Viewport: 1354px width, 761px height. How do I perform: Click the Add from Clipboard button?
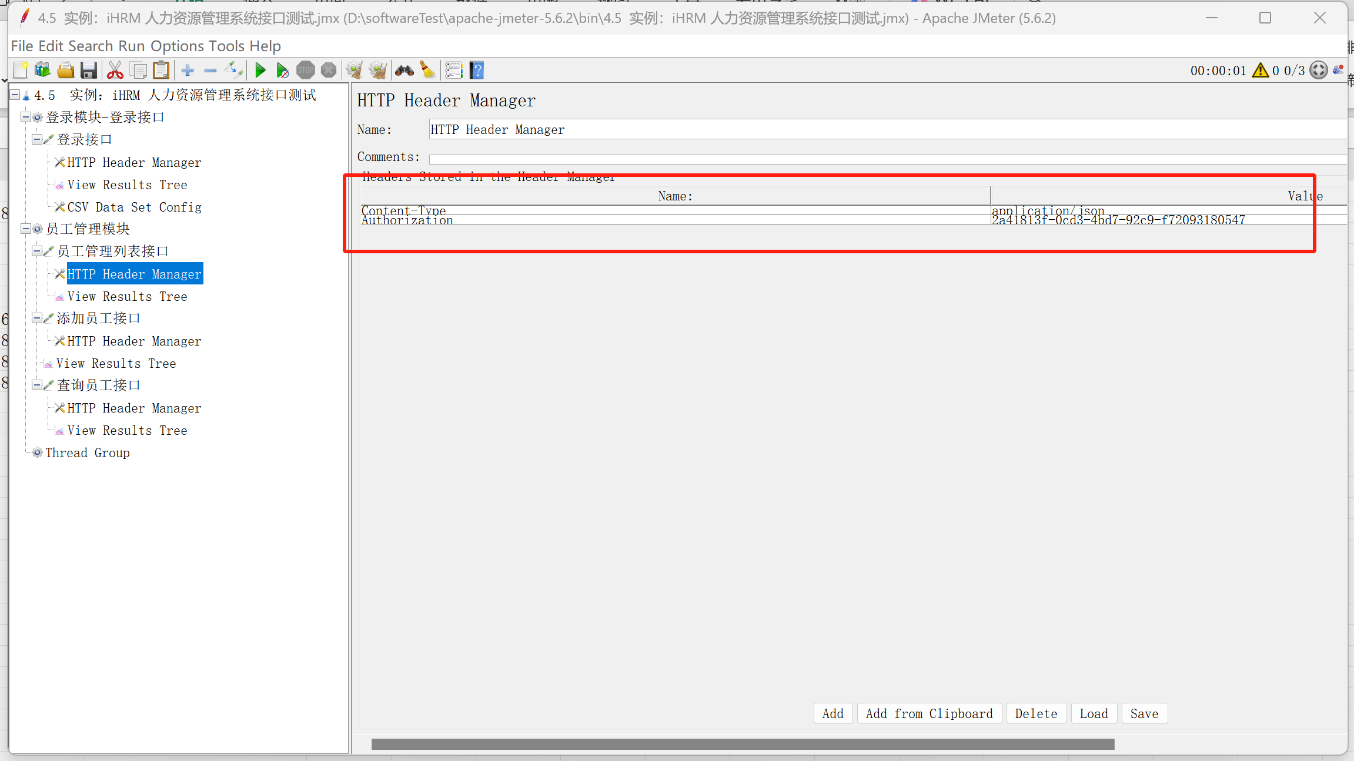(929, 713)
